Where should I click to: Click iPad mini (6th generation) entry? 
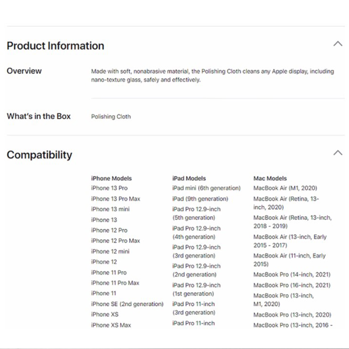tap(206, 188)
